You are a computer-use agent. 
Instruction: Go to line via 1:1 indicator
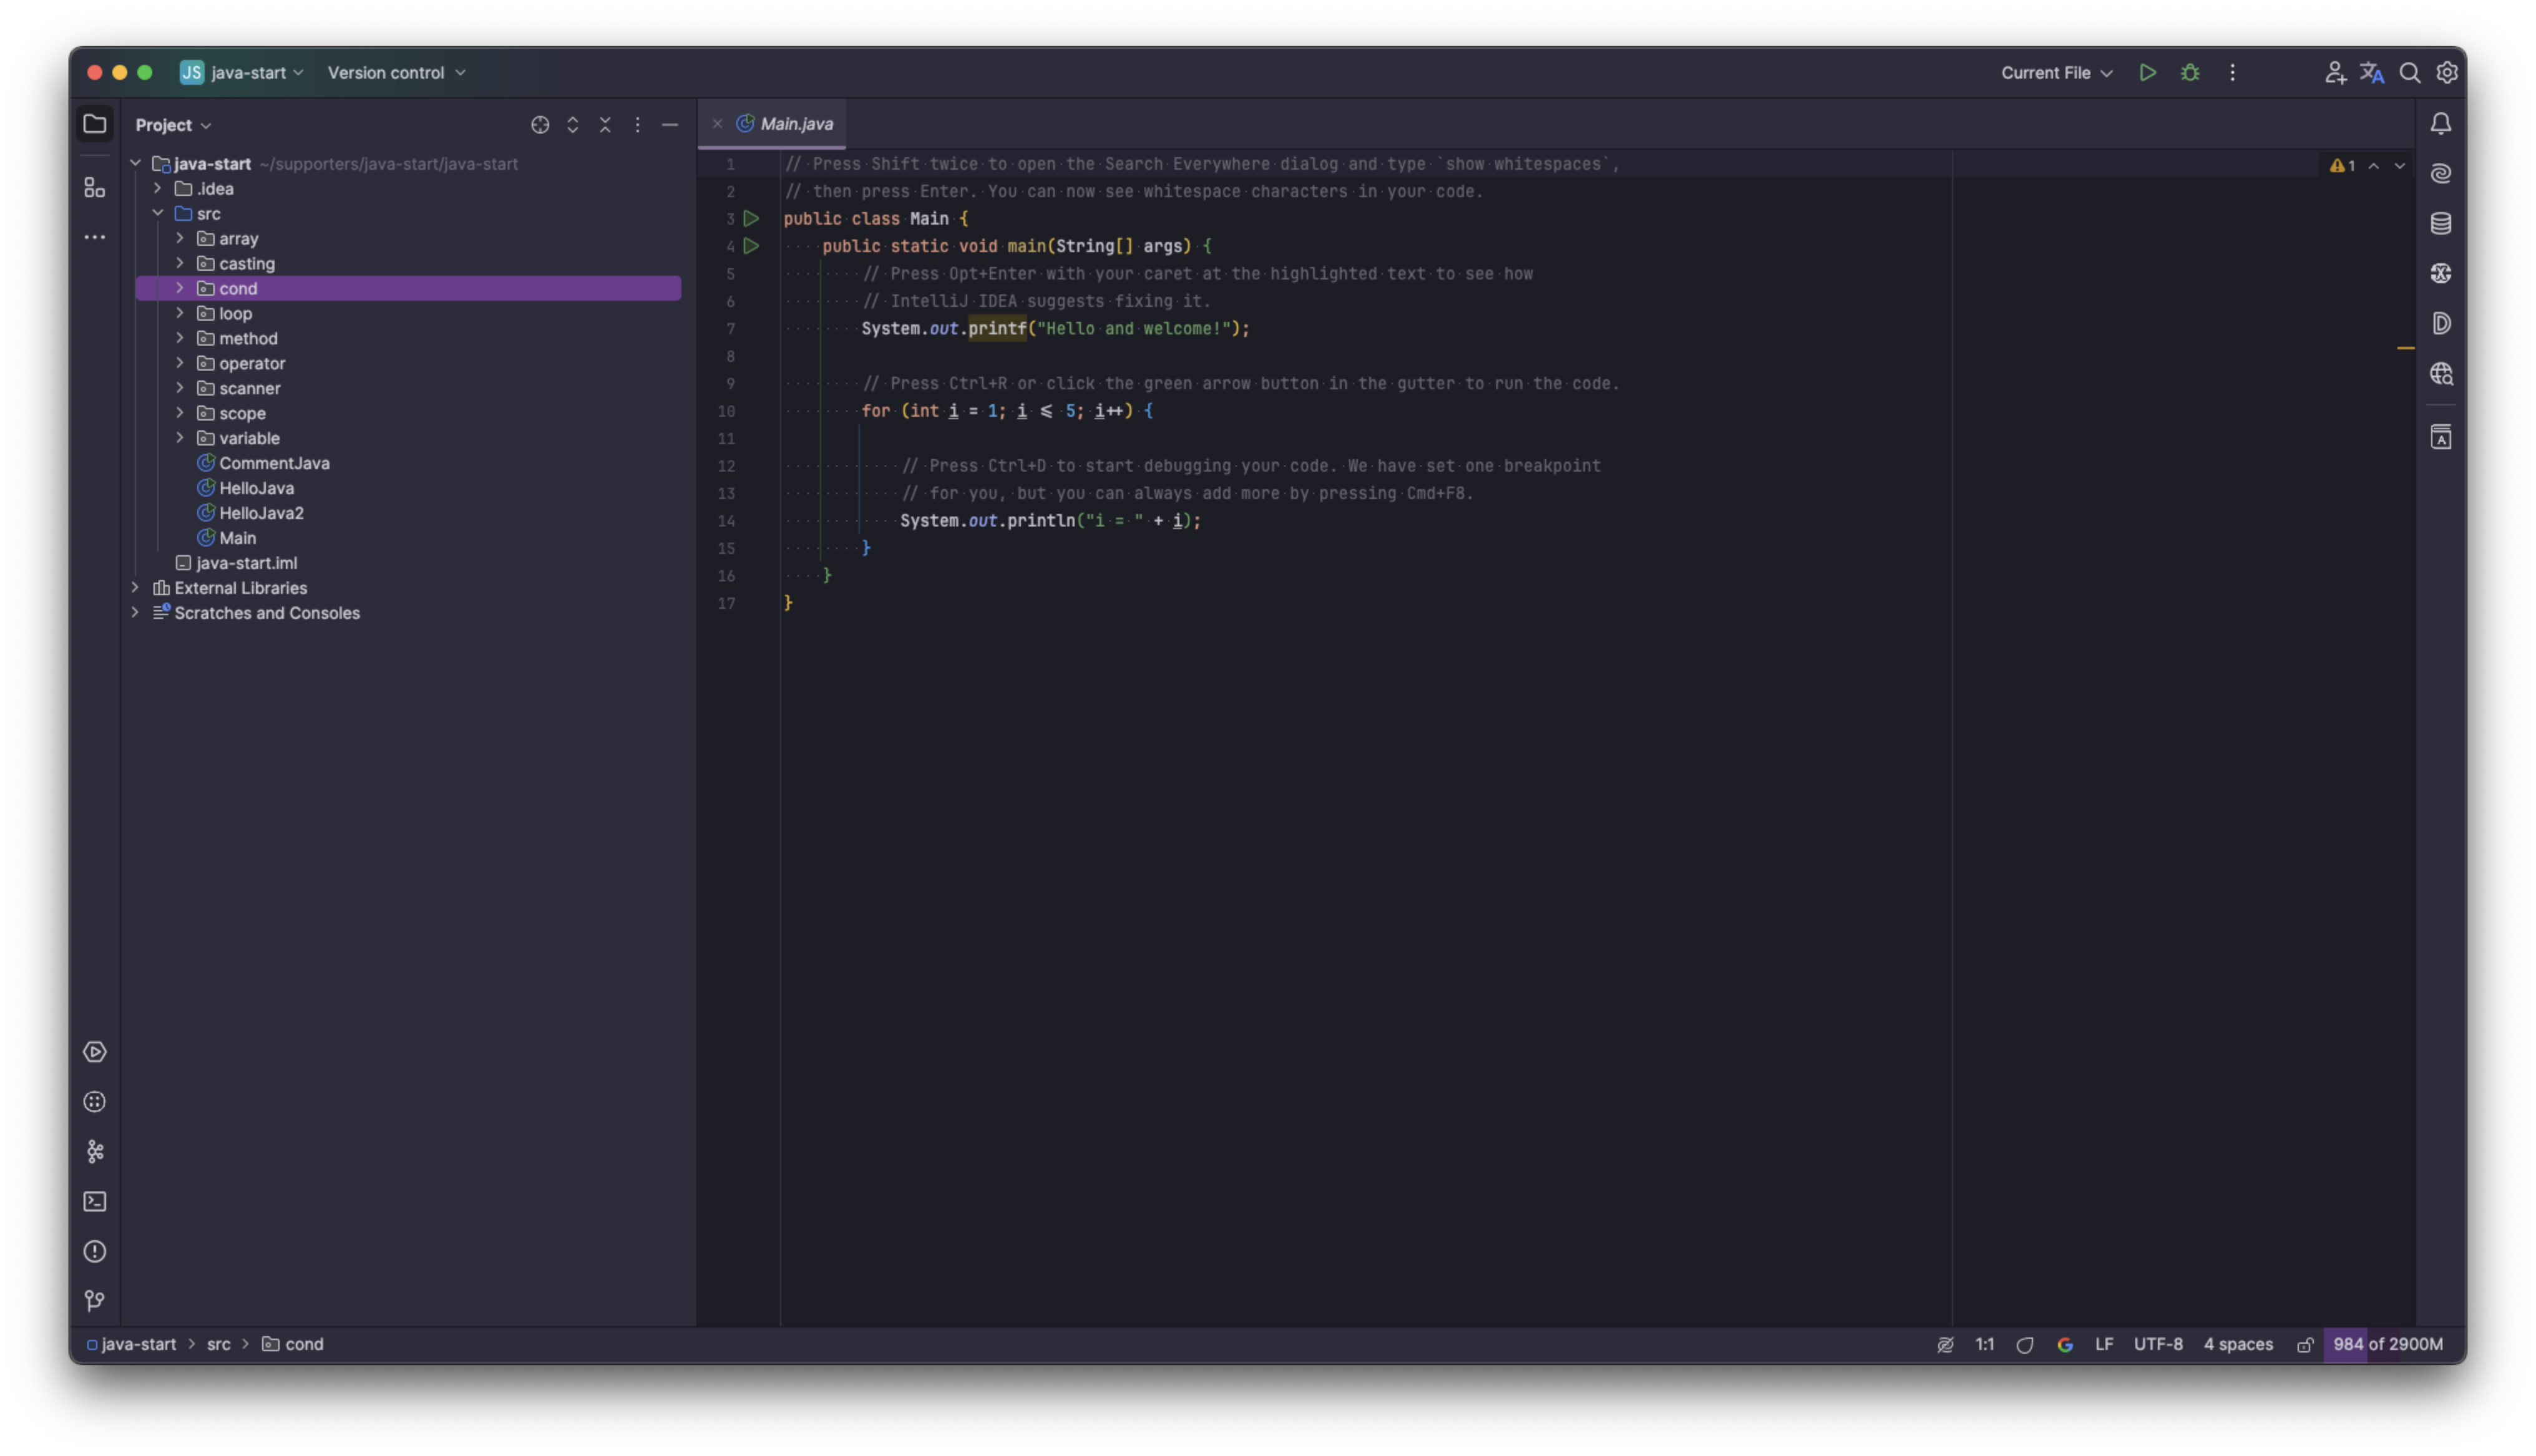(x=1984, y=1344)
